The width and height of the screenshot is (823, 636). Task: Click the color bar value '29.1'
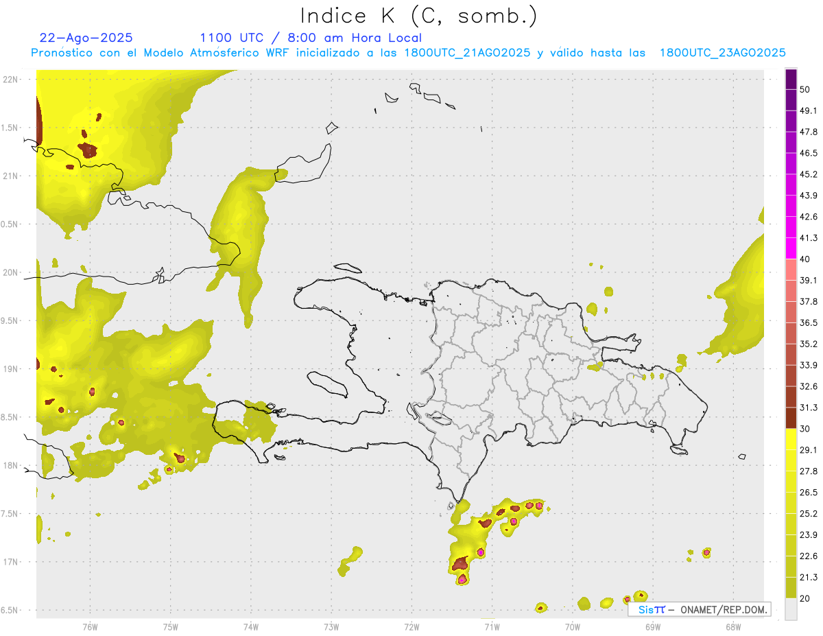[x=809, y=450]
